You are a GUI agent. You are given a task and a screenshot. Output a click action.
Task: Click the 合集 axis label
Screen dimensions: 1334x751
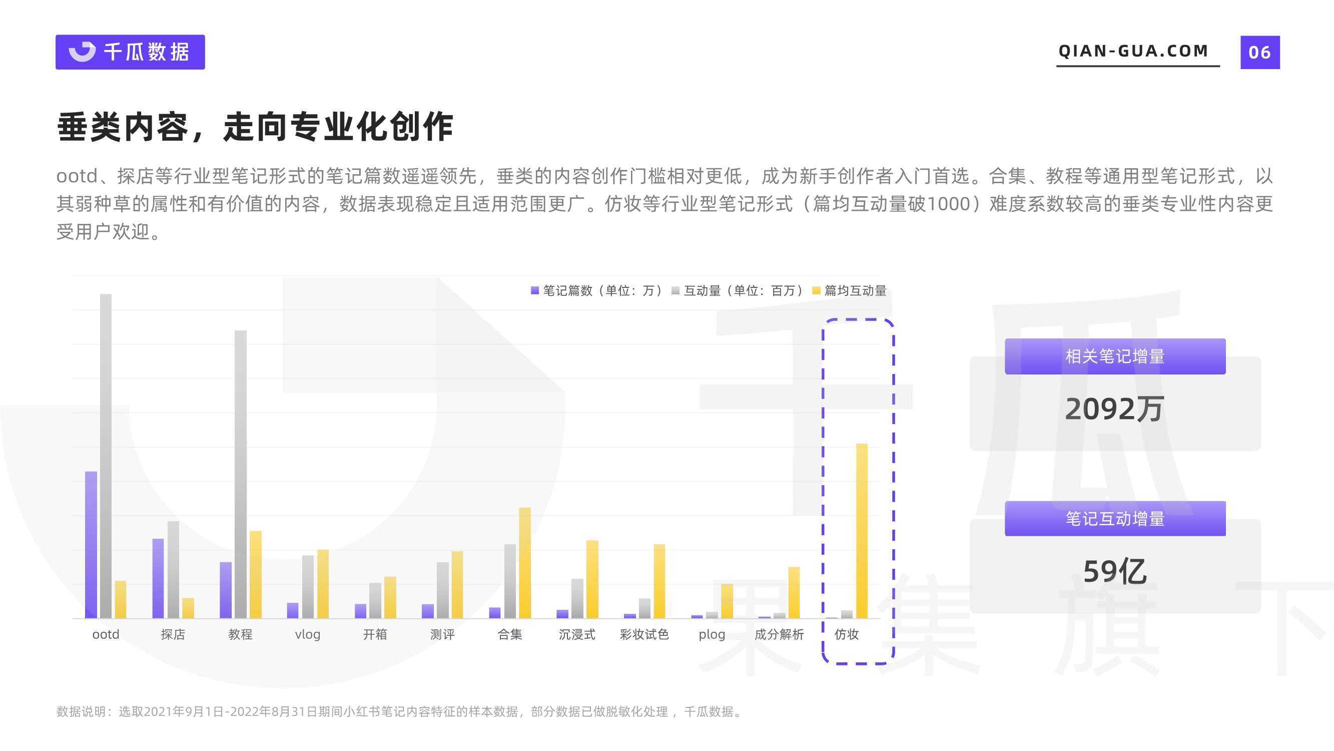point(509,634)
